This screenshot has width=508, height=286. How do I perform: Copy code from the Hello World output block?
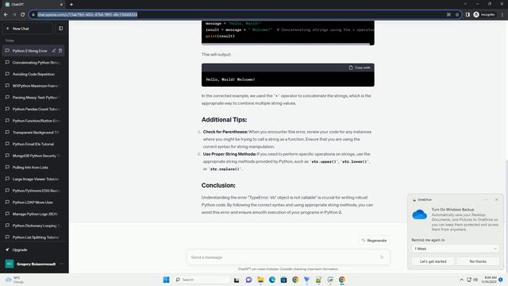point(360,68)
